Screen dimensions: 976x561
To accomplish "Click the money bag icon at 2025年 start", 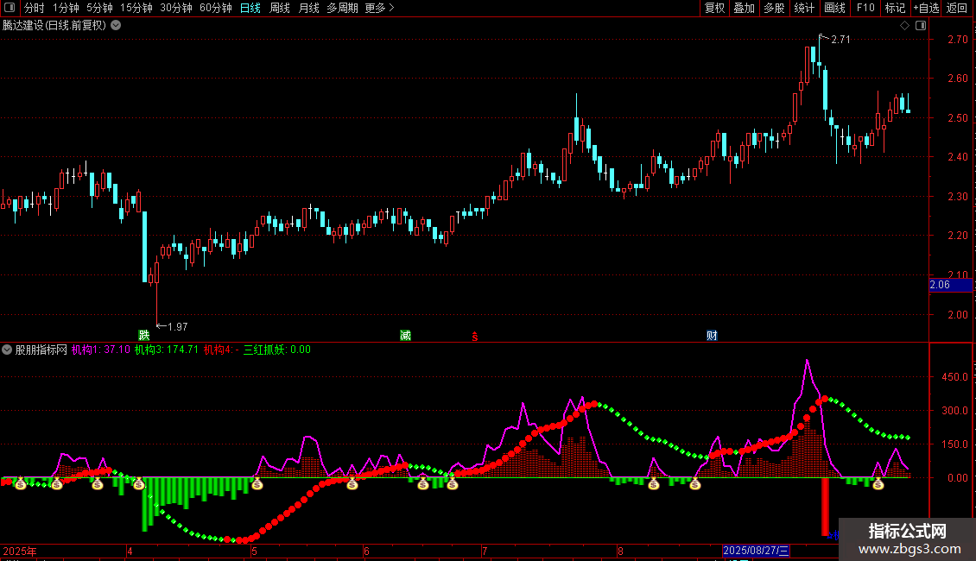I will coord(21,483).
